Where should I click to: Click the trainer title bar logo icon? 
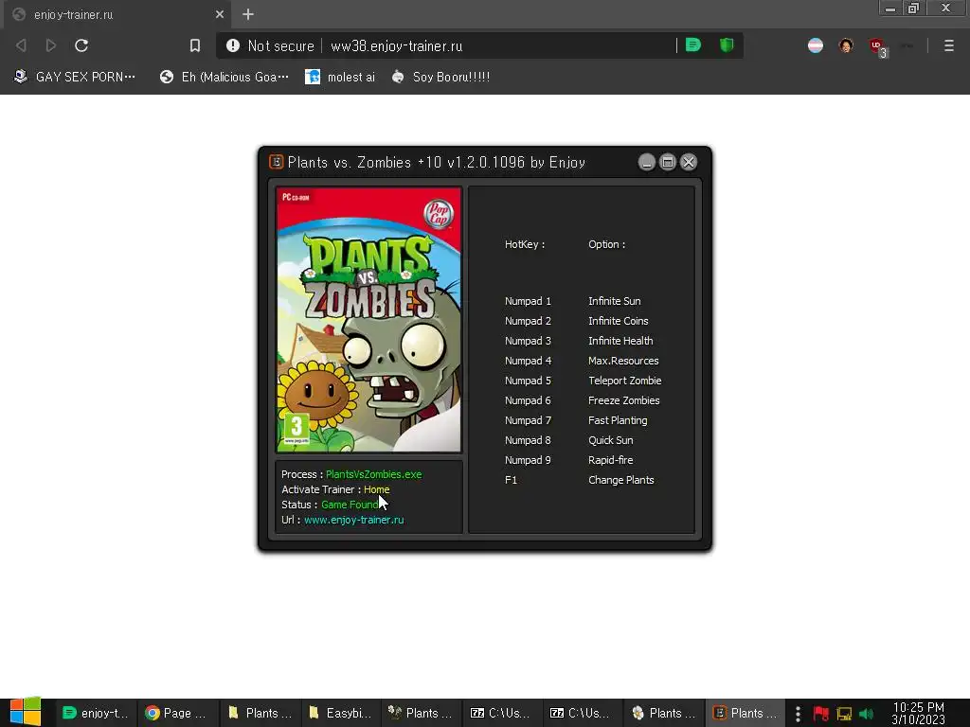tap(276, 162)
